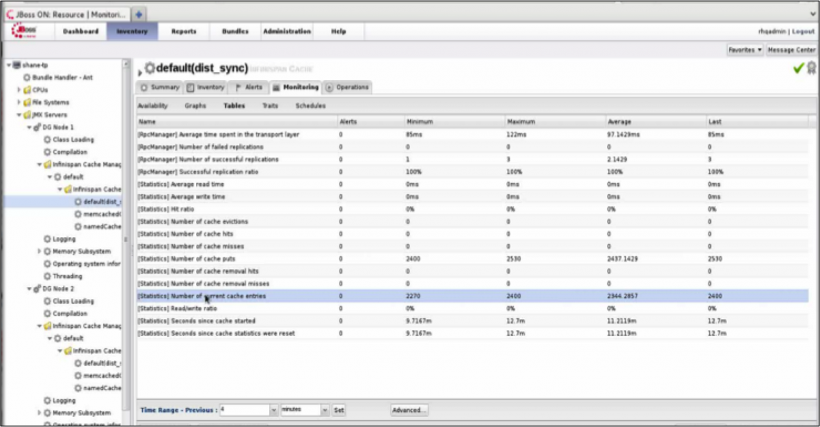820x427 pixels.
Task: Click the ribbon badge icon beside the green checkmark
Action: coord(811,68)
